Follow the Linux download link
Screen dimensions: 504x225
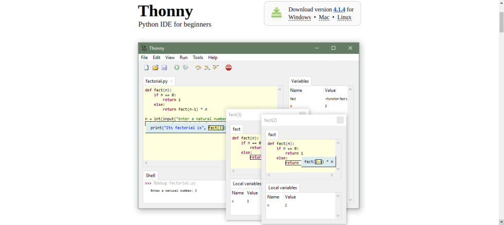tap(344, 17)
